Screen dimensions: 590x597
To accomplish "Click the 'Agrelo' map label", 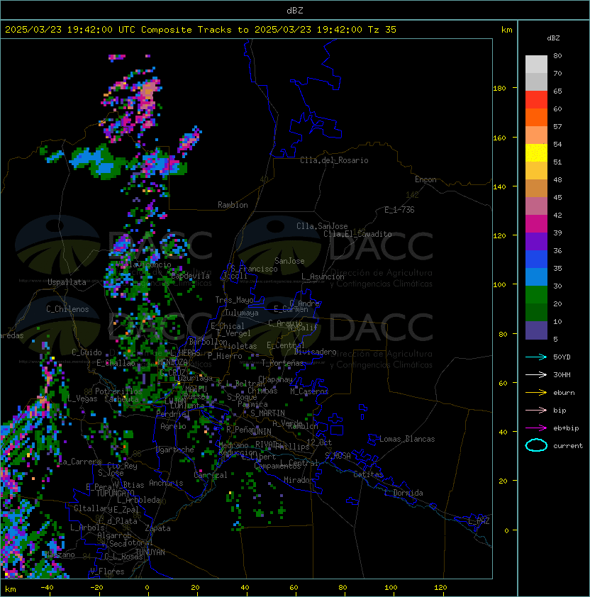I will (x=173, y=426).
